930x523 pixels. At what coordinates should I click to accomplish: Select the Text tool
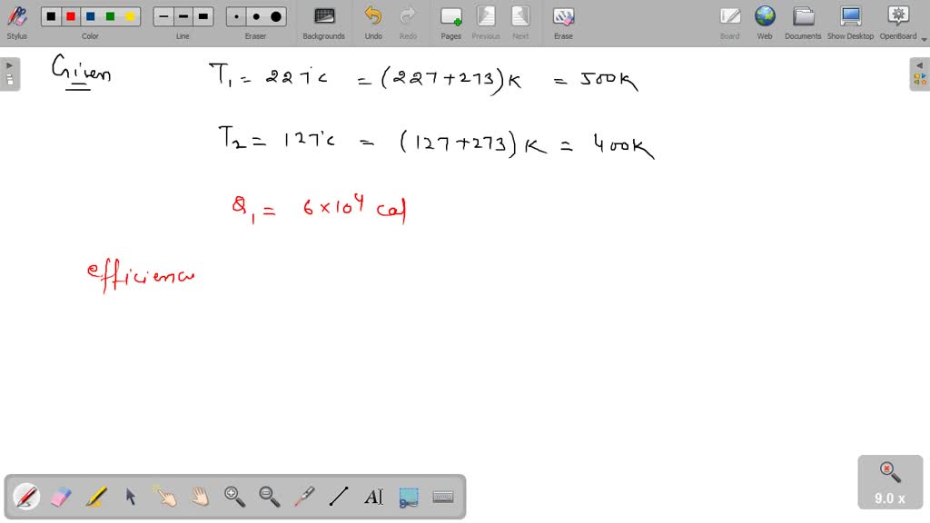coord(374,496)
